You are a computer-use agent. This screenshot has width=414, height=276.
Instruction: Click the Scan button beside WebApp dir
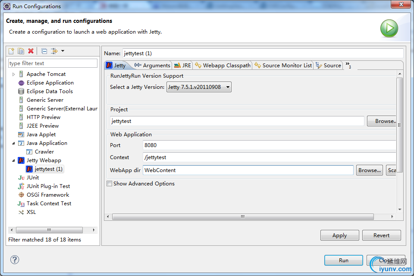[x=391, y=170]
